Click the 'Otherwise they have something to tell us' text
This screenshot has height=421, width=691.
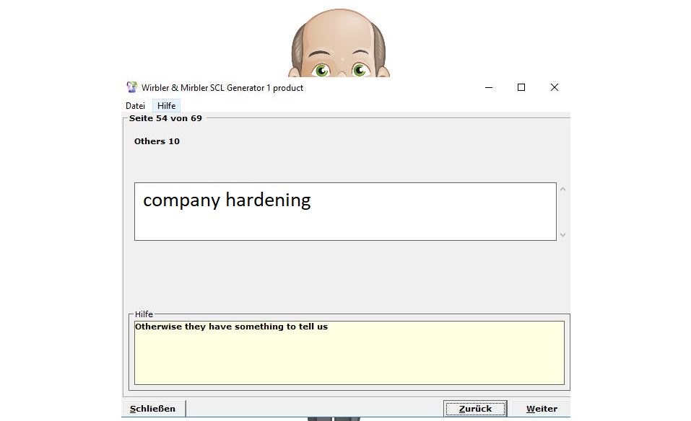[x=231, y=327]
